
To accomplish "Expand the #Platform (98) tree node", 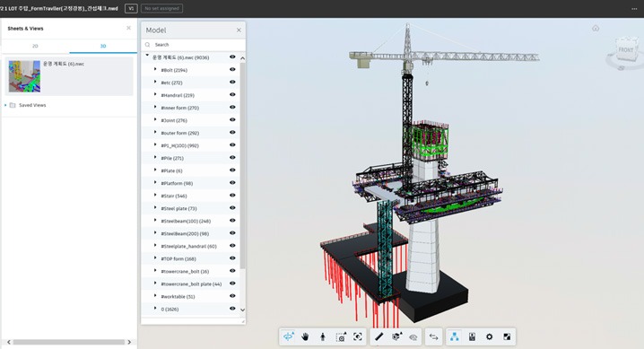I will point(155,183).
